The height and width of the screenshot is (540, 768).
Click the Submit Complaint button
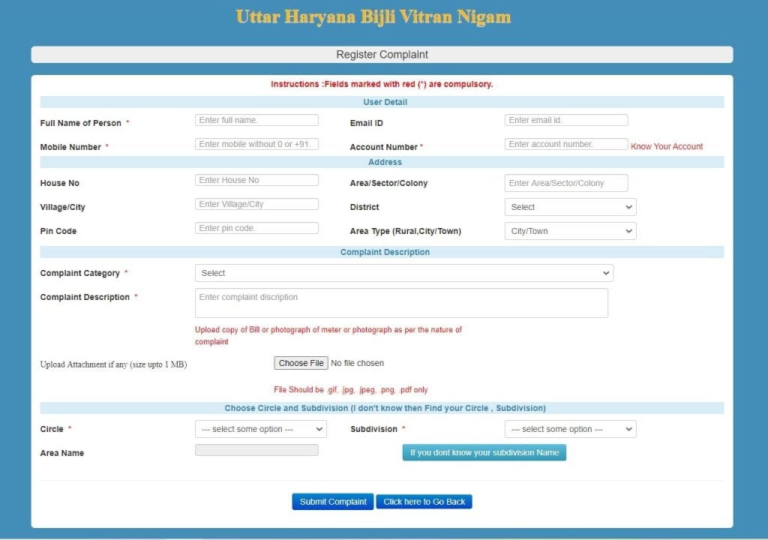tap(332, 501)
